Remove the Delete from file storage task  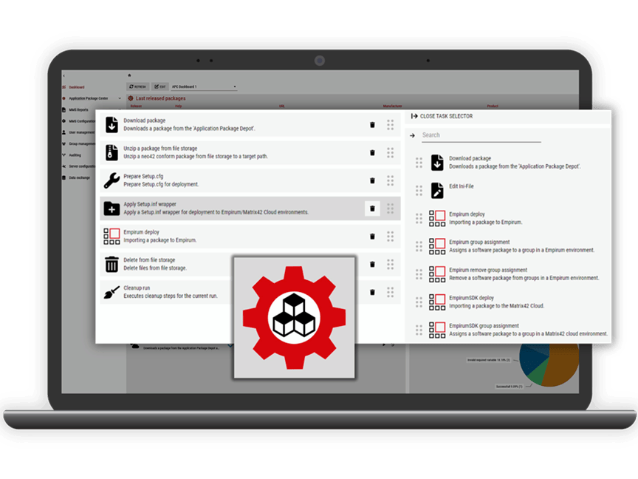click(372, 265)
